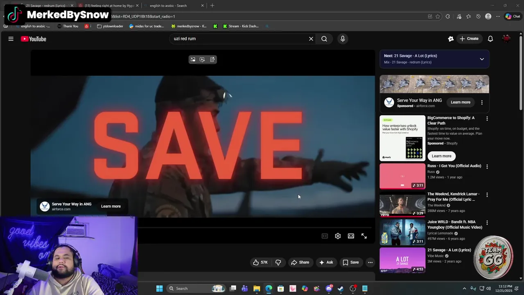This screenshot has height=295, width=524.
Task: Dislike the video
Action: 278,262
